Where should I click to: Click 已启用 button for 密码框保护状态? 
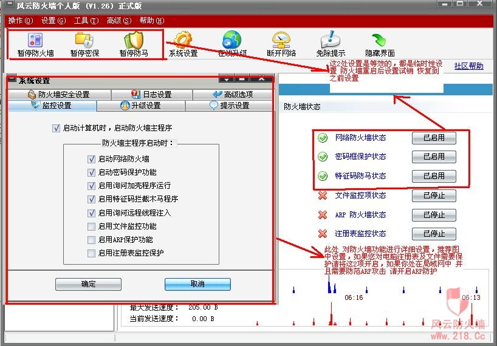(x=434, y=157)
